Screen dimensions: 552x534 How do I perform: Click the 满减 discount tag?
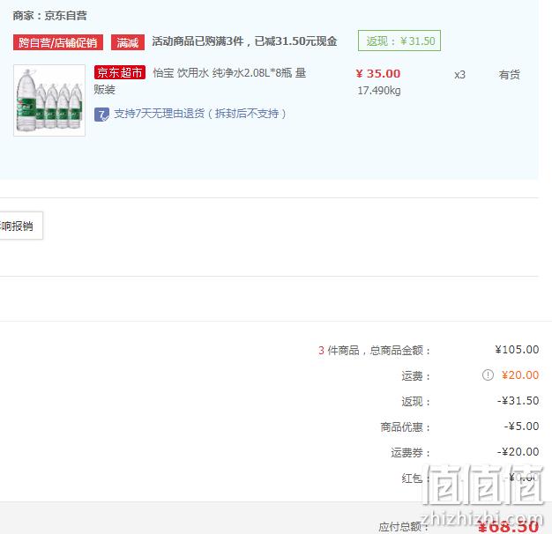(128, 42)
